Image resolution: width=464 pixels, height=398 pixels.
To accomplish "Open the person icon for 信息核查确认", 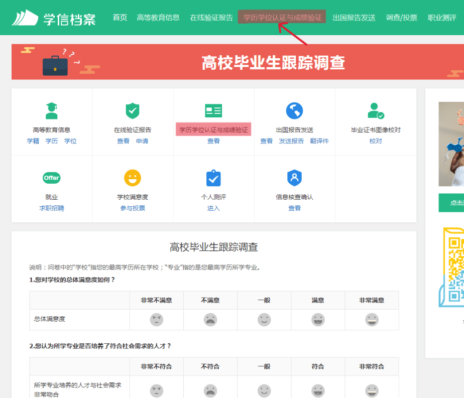I will [294, 177].
